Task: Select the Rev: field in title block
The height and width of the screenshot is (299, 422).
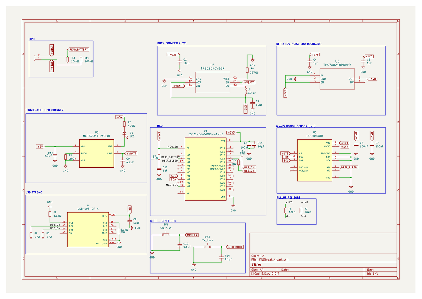Action: (x=370, y=270)
